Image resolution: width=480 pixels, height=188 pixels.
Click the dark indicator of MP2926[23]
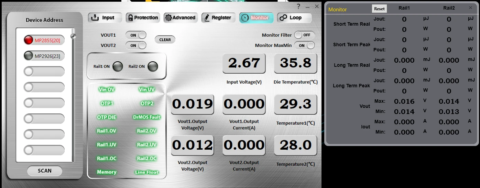tap(29, 56)
